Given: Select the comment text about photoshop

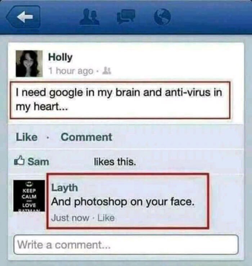Looking at the screenshot, I should click(123, 202).
